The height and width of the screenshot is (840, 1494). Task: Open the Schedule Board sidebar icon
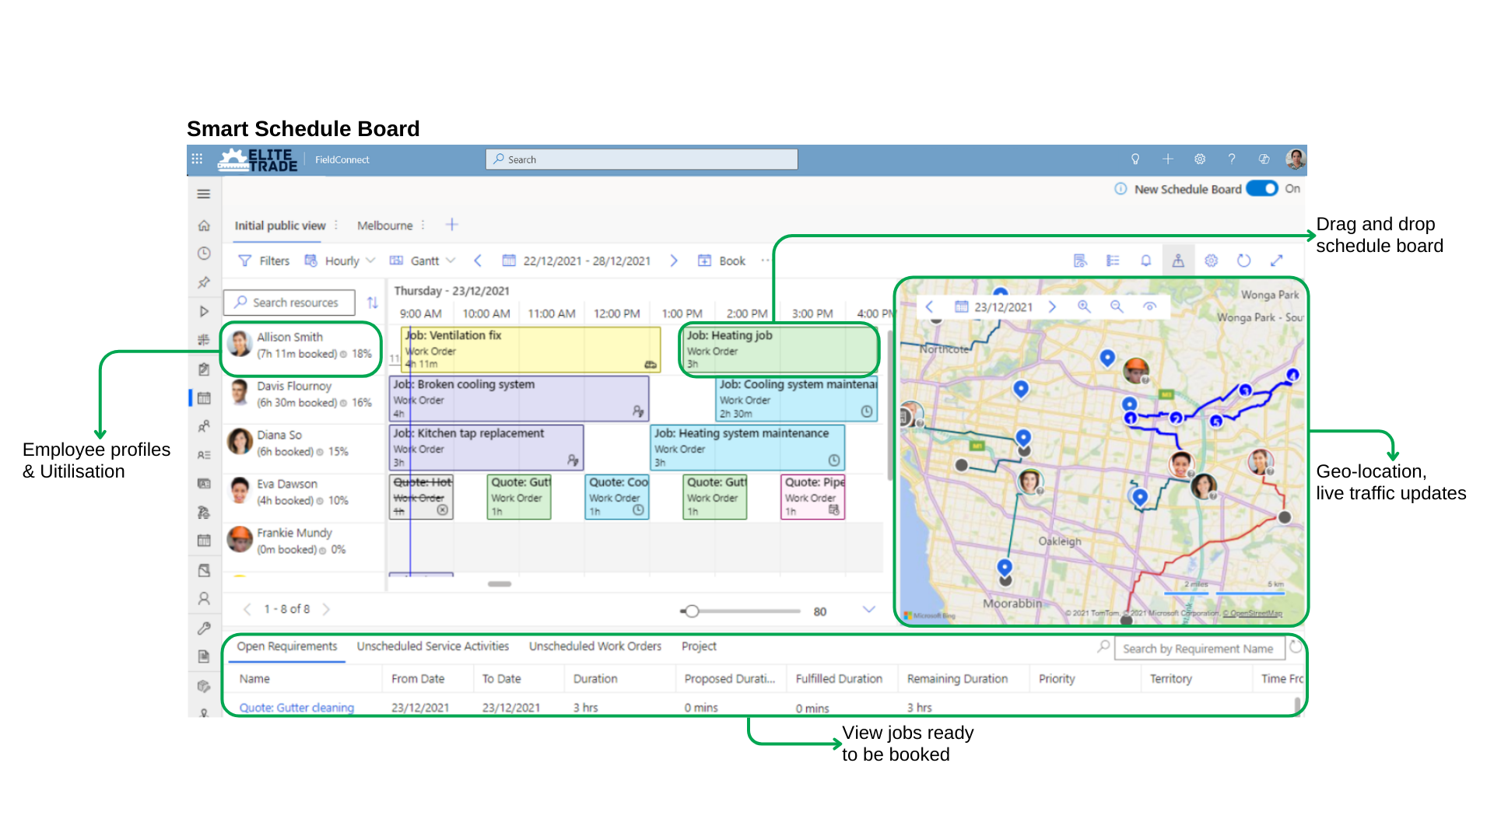click(x=204, y=398)
